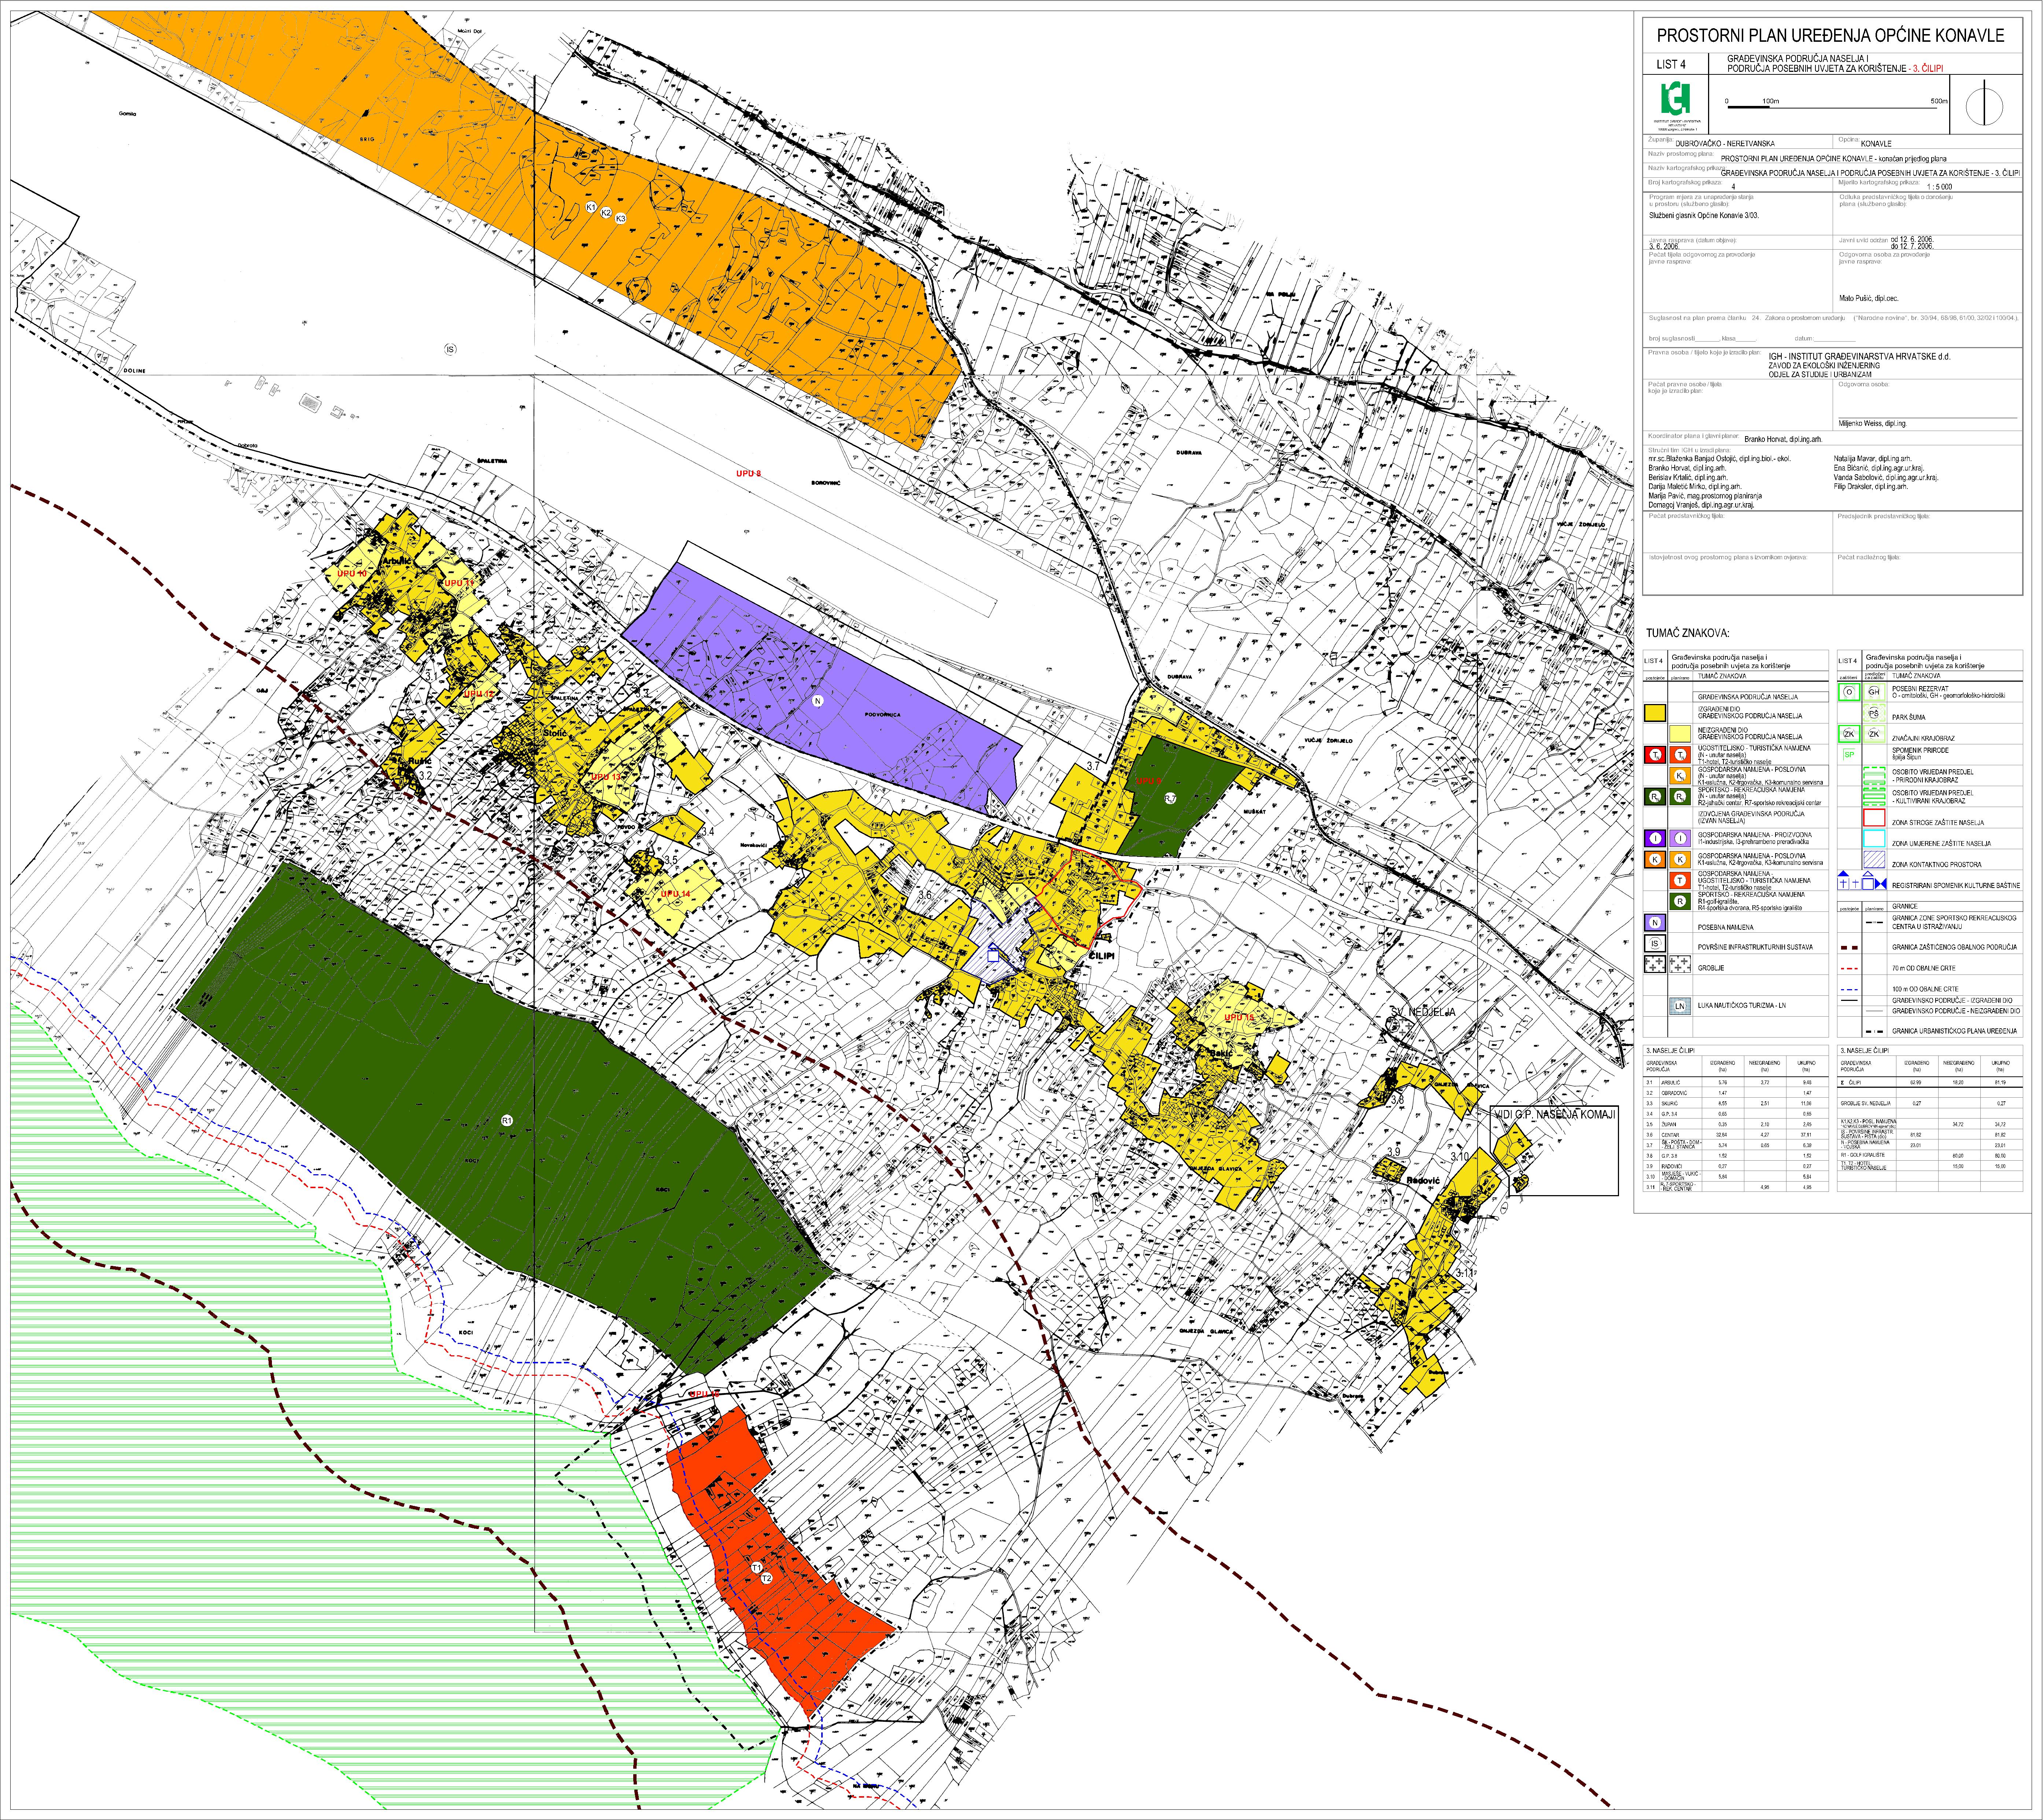Click the planned orange KN business legend icon

[1680, 776]
